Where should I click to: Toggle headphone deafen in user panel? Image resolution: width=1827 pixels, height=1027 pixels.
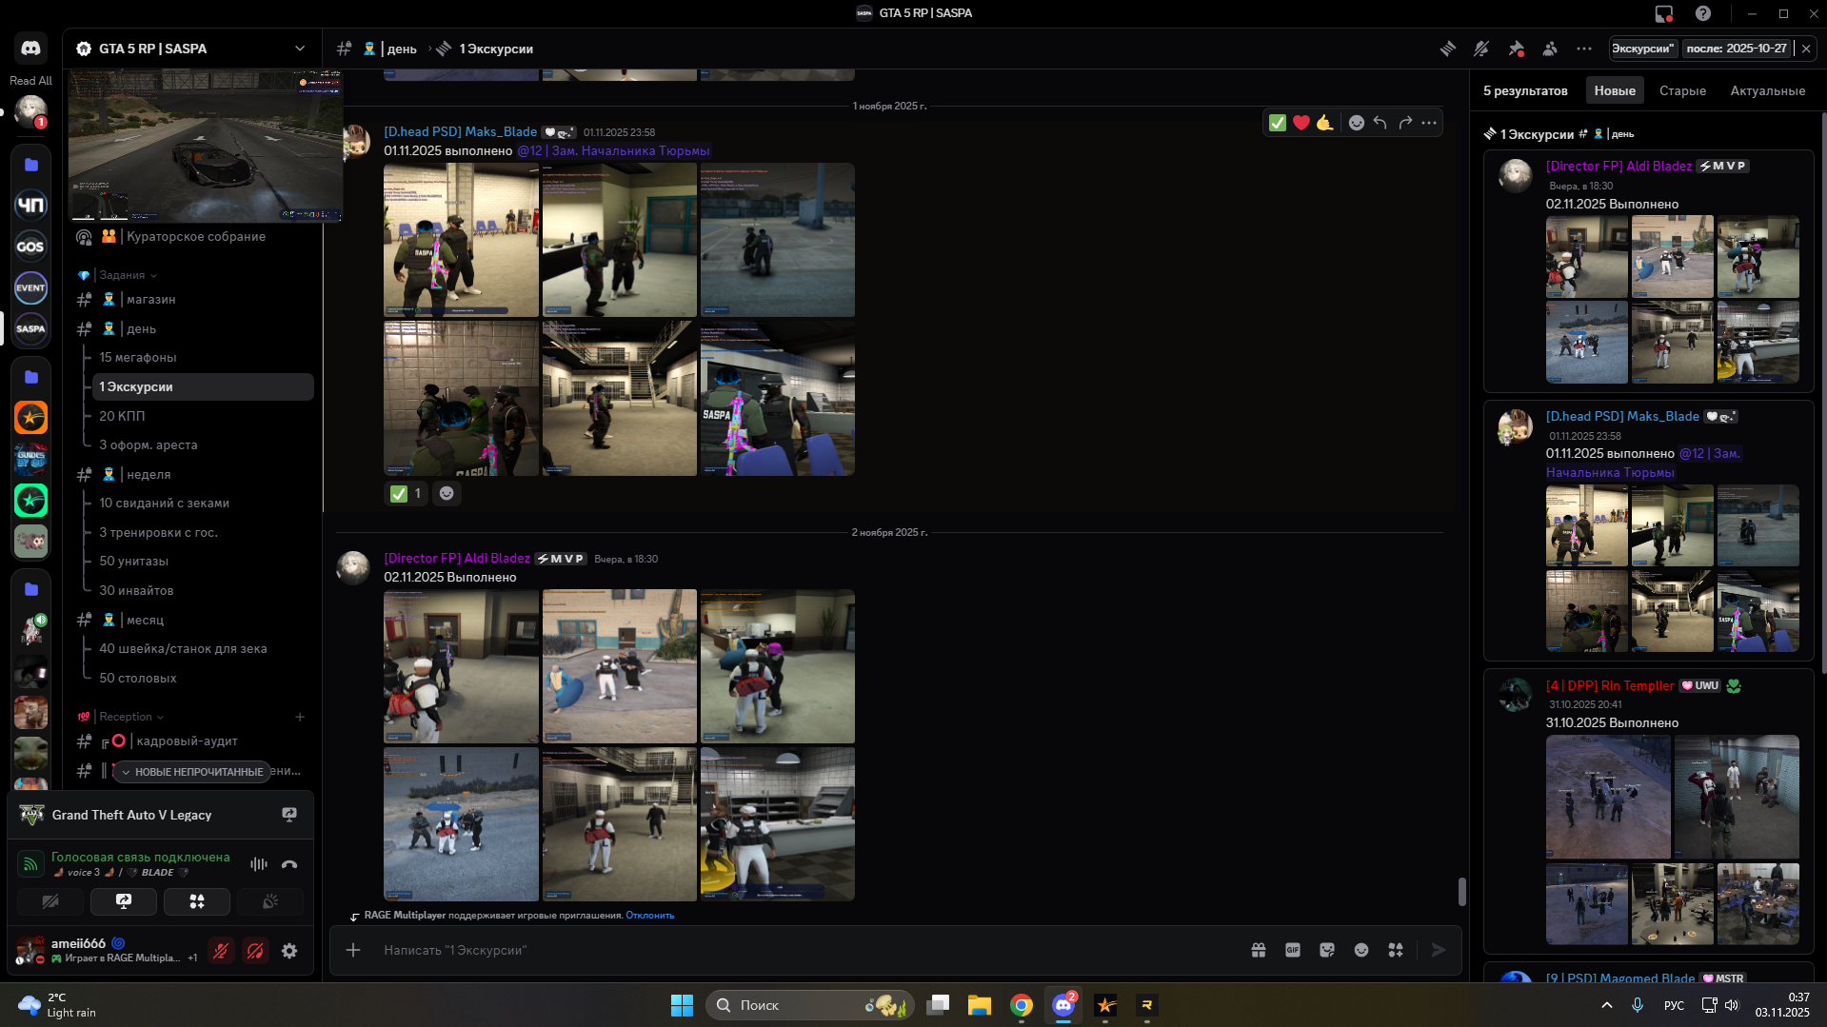tap(255, 951)
